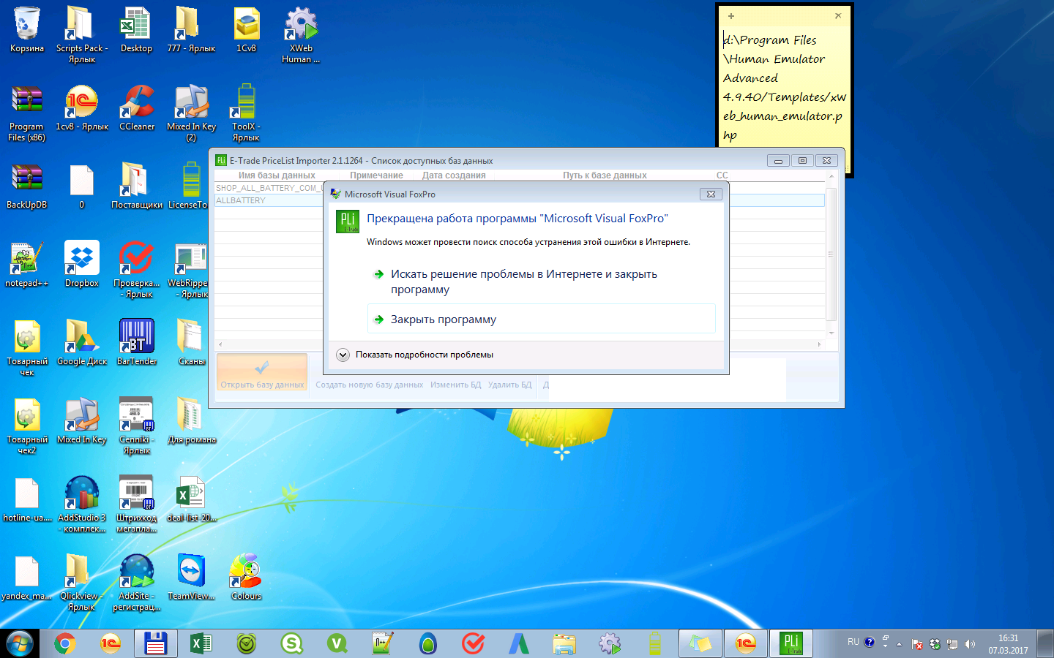The width and height of the screenshot is (1054, 658).
Task: Delete the yellow sticky note with X
Action: point(838,15)
